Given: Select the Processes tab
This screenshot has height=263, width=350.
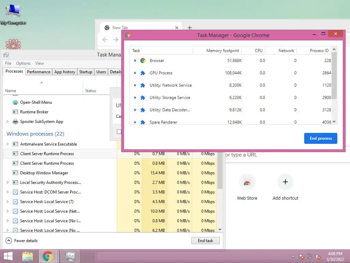Looking at the screenshot, I should click(x=14, y=71).
